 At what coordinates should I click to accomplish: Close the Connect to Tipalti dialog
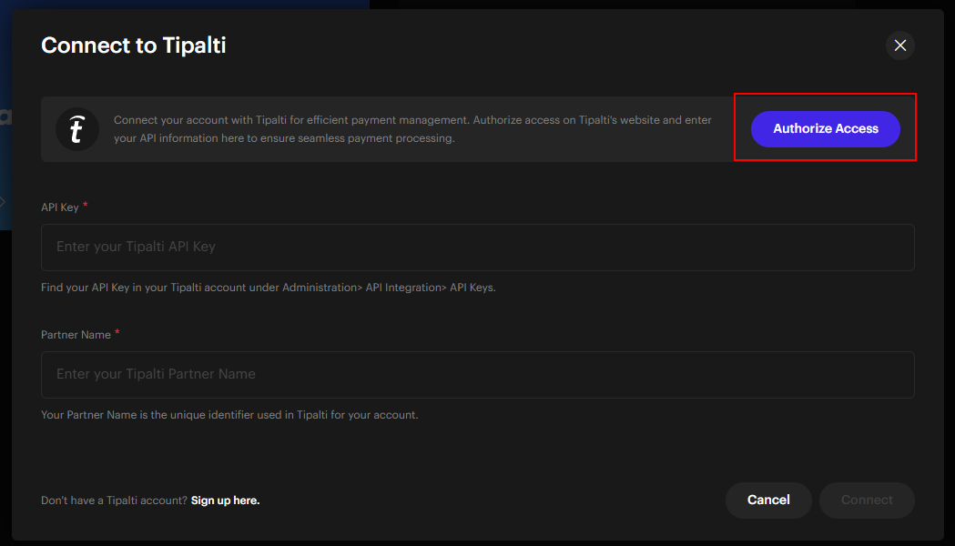point(900,45)
